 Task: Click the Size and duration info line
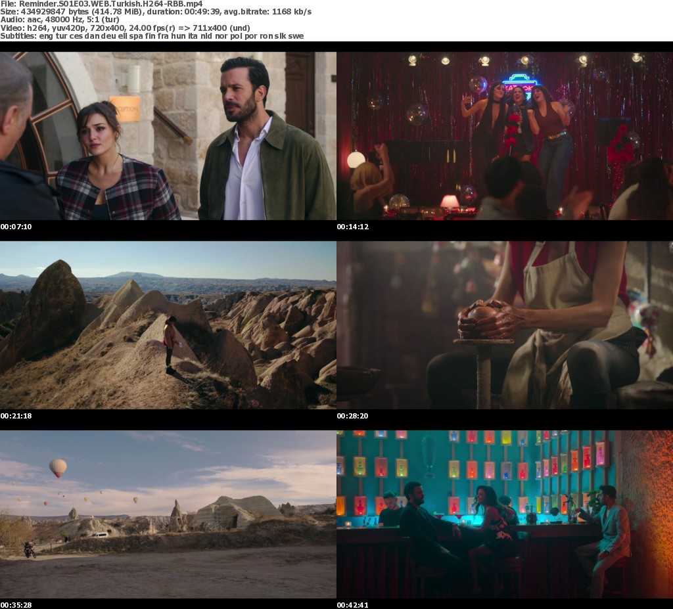[x=156, y=12]
